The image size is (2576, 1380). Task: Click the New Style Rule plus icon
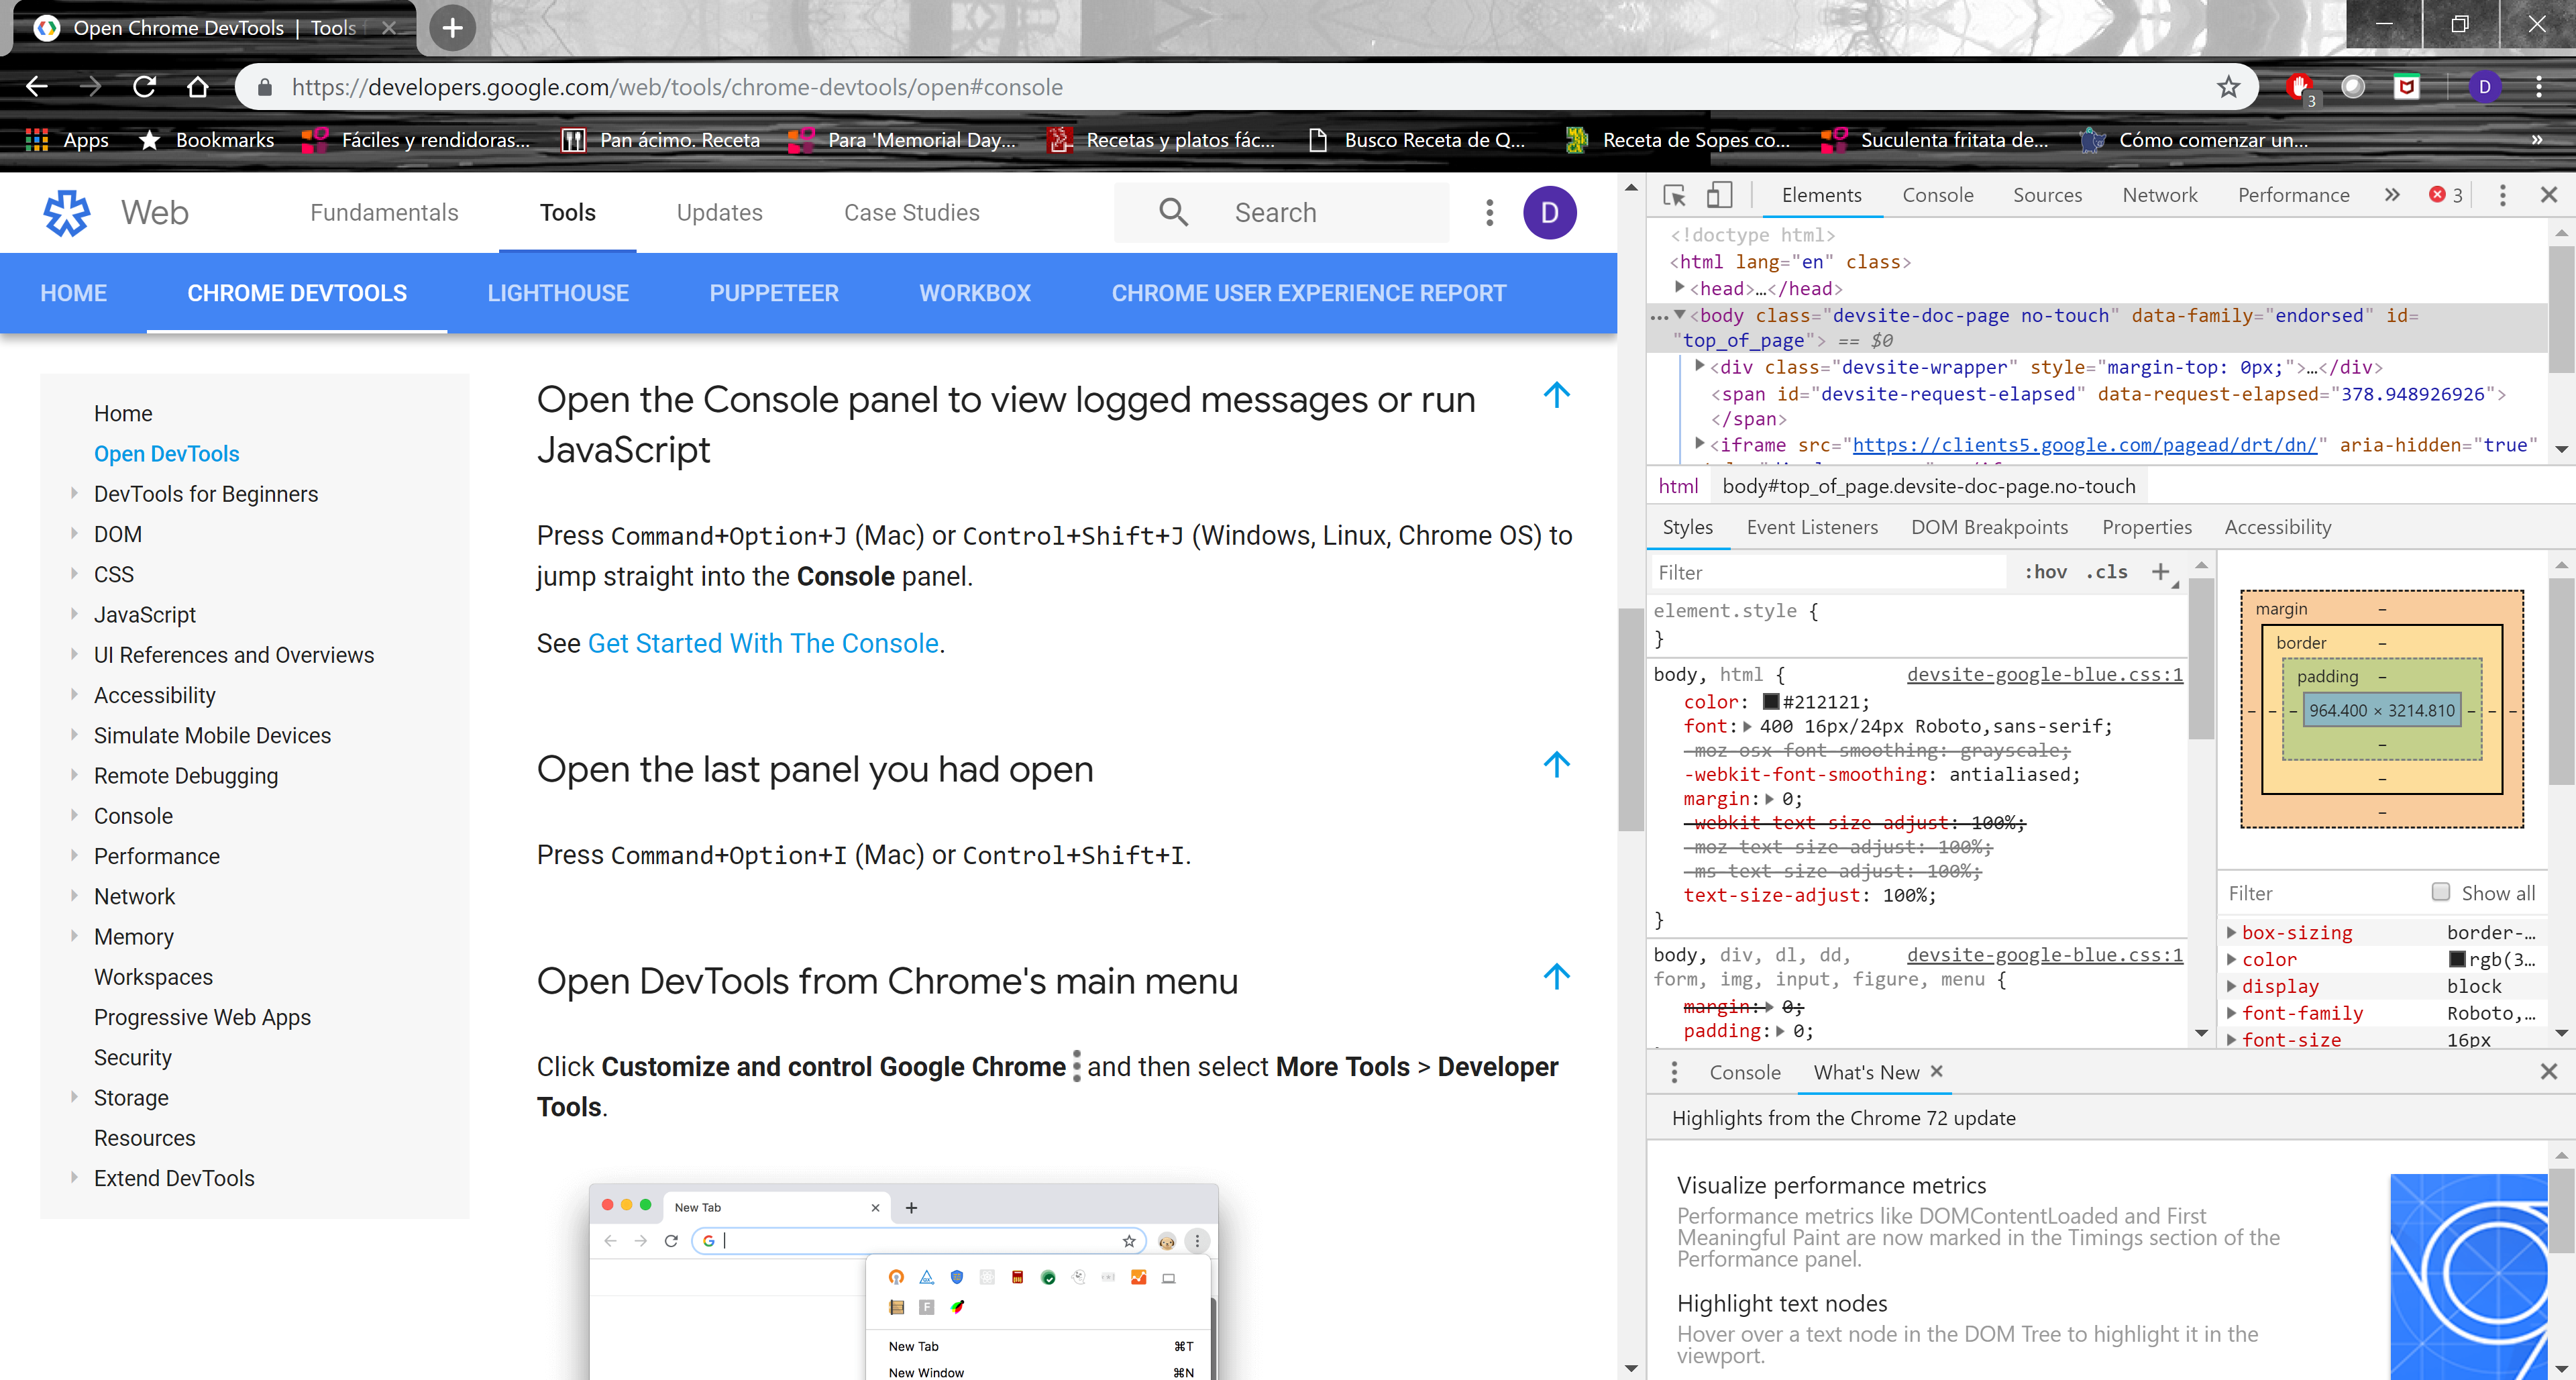point(2162,572)
